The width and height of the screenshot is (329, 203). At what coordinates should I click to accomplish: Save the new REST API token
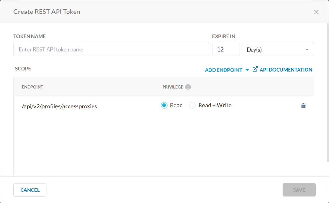pos(299,190)
